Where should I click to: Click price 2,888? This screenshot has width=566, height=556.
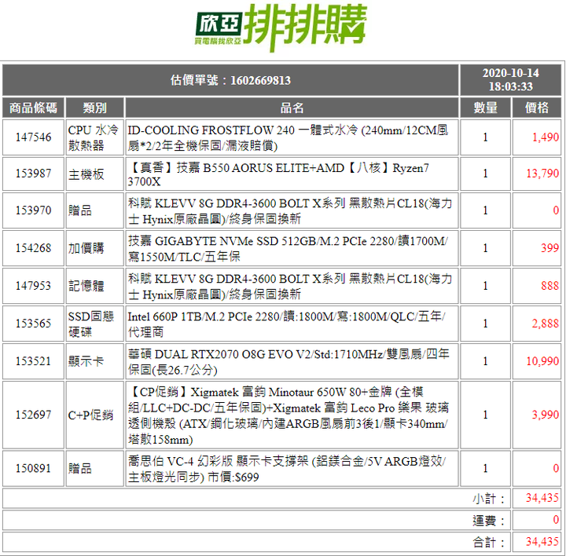[545, 324]
